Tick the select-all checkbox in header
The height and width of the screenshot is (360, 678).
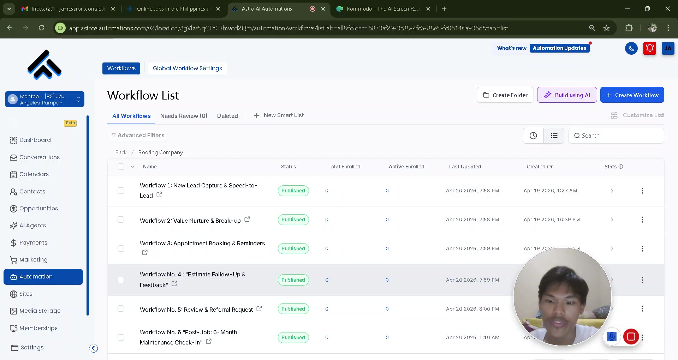[121, 167]
